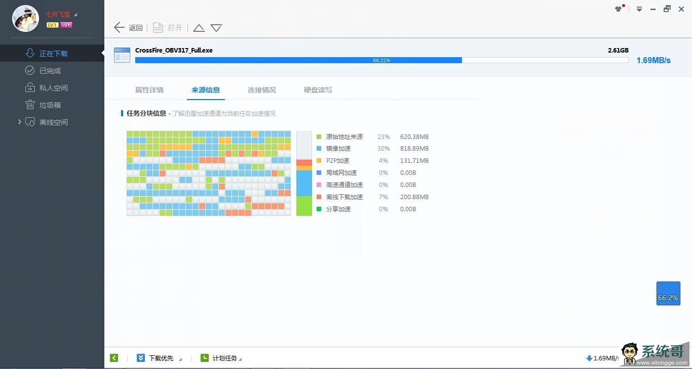The height and width of the screenshot is (369, 692).
Task: Click the user avatar picture
Action: (25, 19)
